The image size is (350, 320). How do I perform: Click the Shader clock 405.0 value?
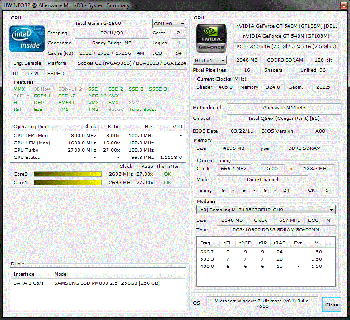click(x=225, y=87)
